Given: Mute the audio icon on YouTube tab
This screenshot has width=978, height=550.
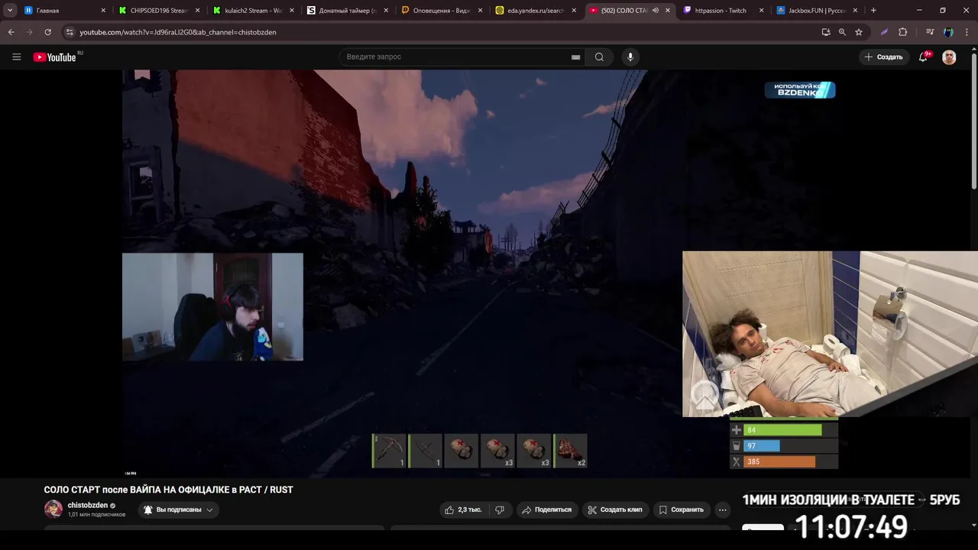Looking at the screenshot, I should pos(656,11).
